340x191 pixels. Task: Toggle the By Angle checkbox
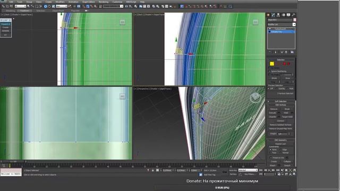pos(270,74)
